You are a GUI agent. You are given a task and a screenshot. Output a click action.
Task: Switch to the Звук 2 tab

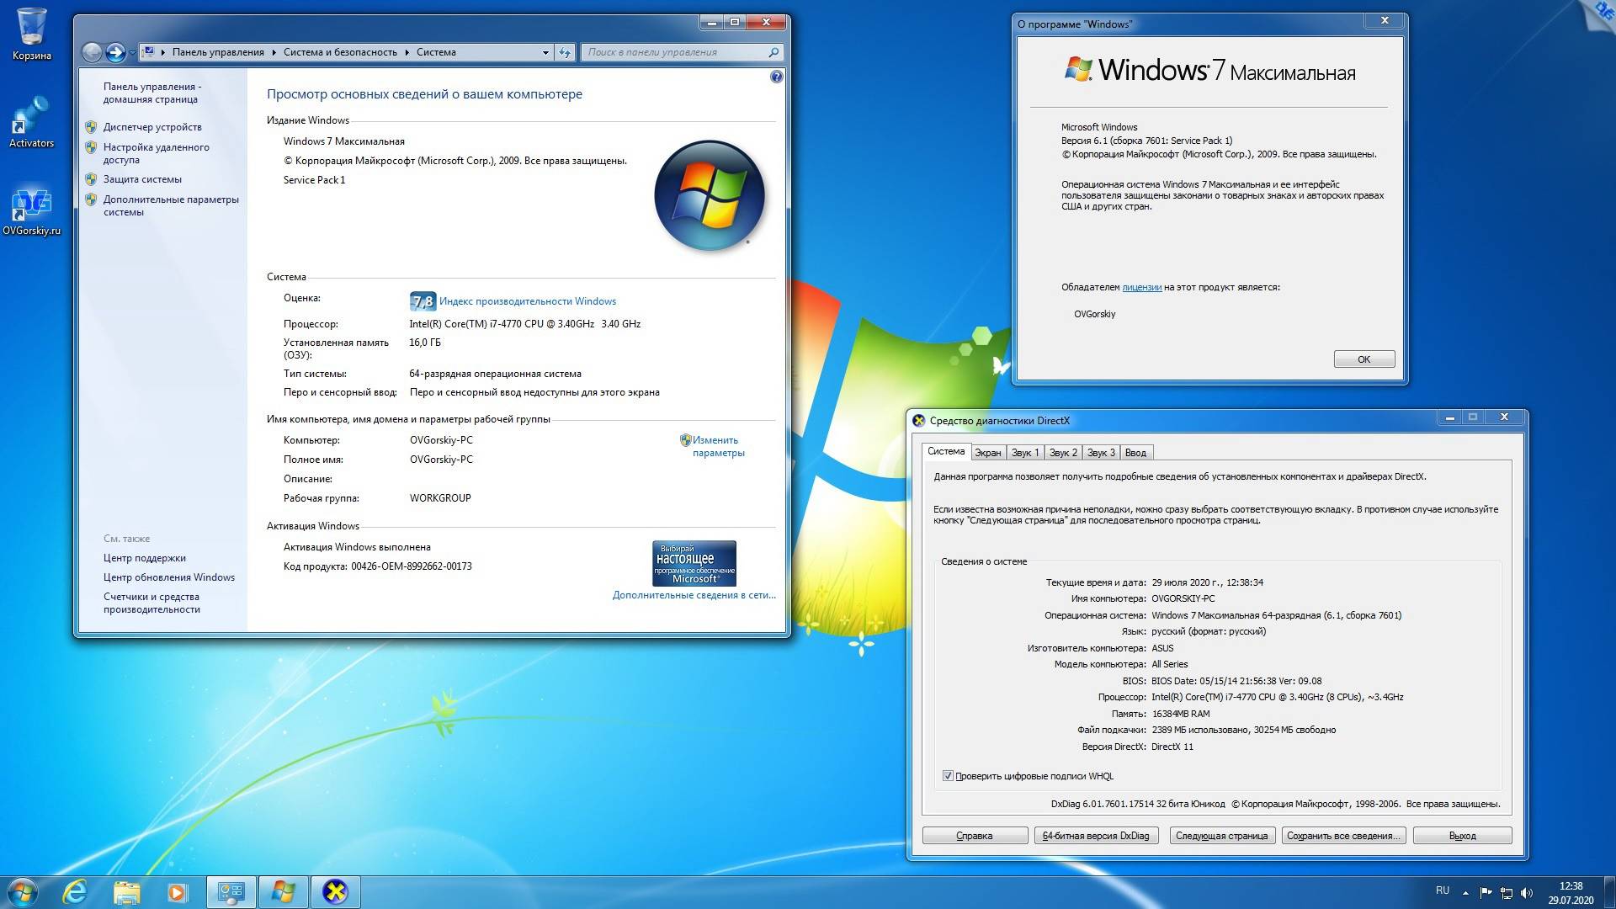tap(1063, 453)
